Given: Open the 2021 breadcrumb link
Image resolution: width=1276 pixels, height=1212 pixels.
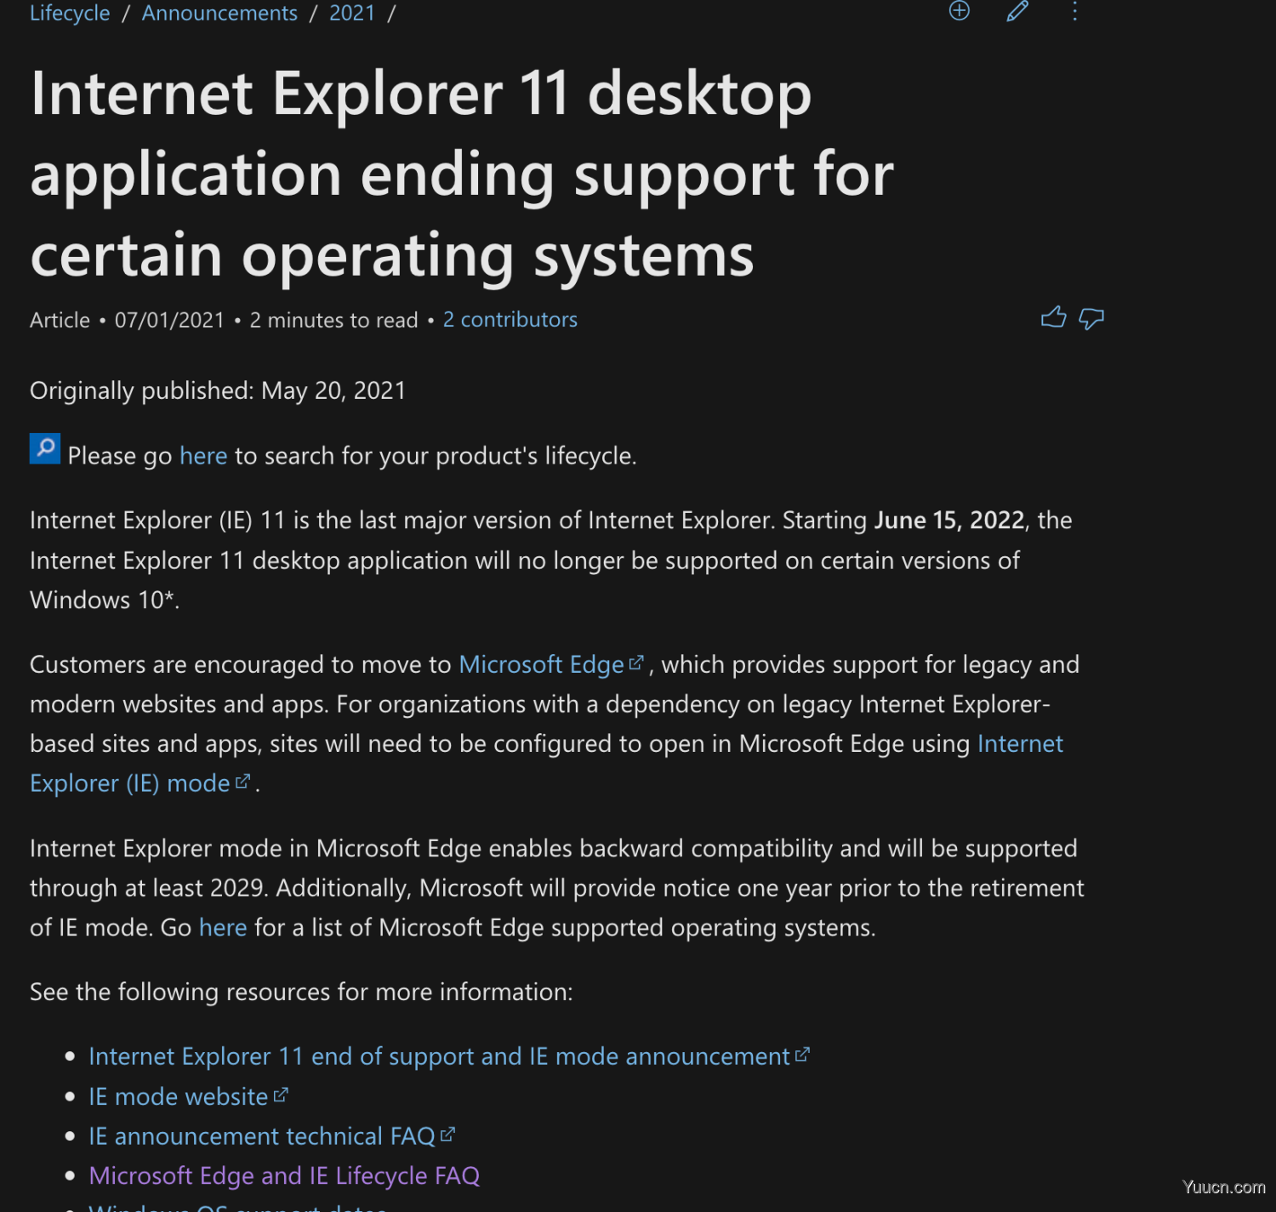Looking at the screenshot, I should (x=352, y=13).
